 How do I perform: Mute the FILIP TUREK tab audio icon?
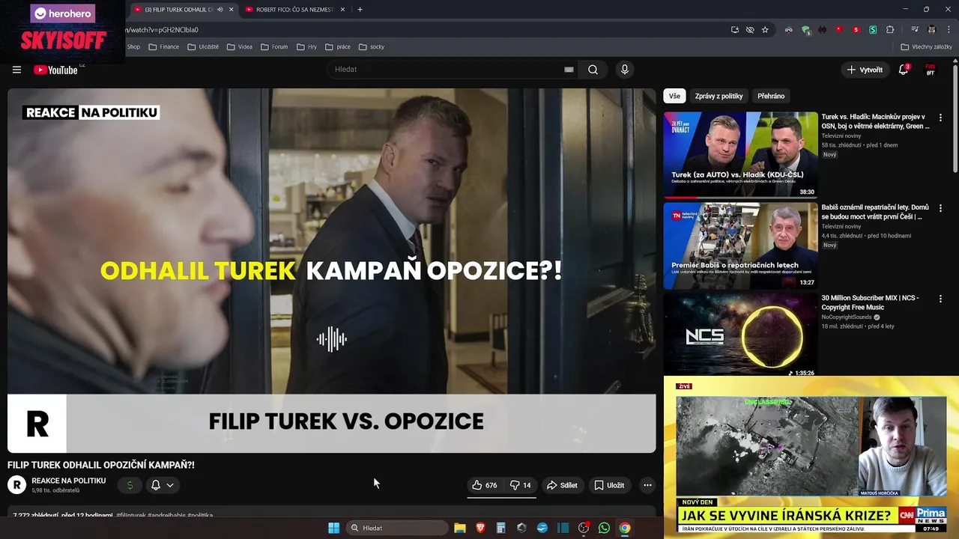(220, 10)
